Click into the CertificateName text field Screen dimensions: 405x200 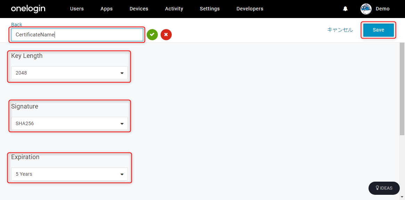[x=77, y=35]
